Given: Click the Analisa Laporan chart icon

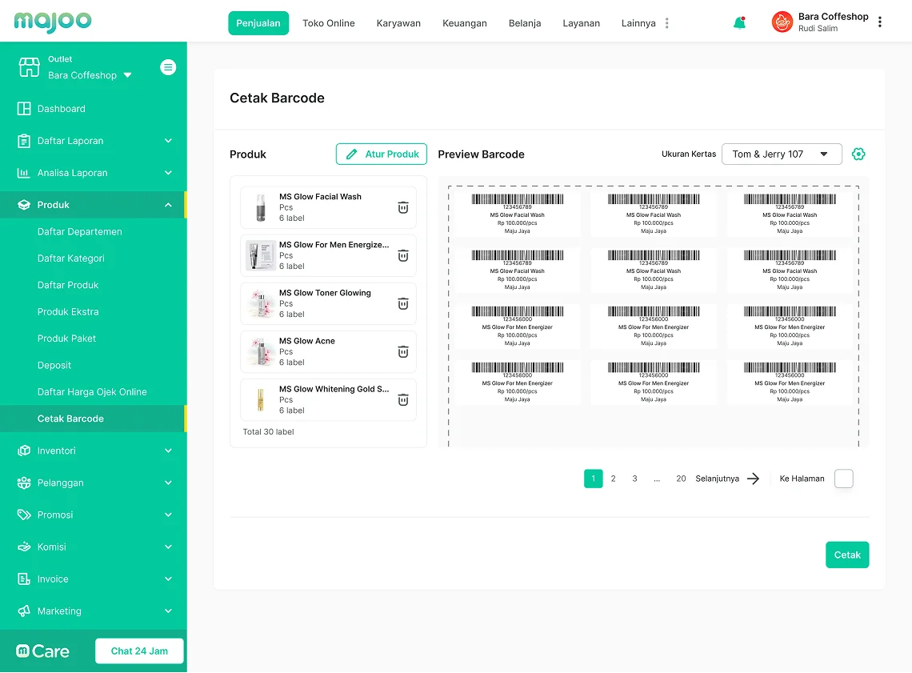Looking at the screenshot, I should click(x=24, y=173).
